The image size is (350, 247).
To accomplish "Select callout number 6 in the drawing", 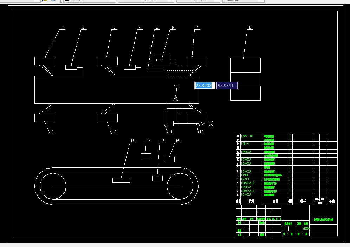I will click(x=173, y=27).
